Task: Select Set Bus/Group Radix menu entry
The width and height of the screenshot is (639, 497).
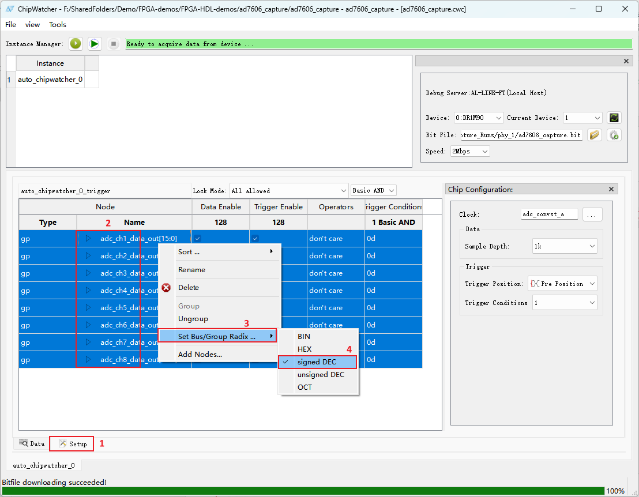Action: (217, 336)
